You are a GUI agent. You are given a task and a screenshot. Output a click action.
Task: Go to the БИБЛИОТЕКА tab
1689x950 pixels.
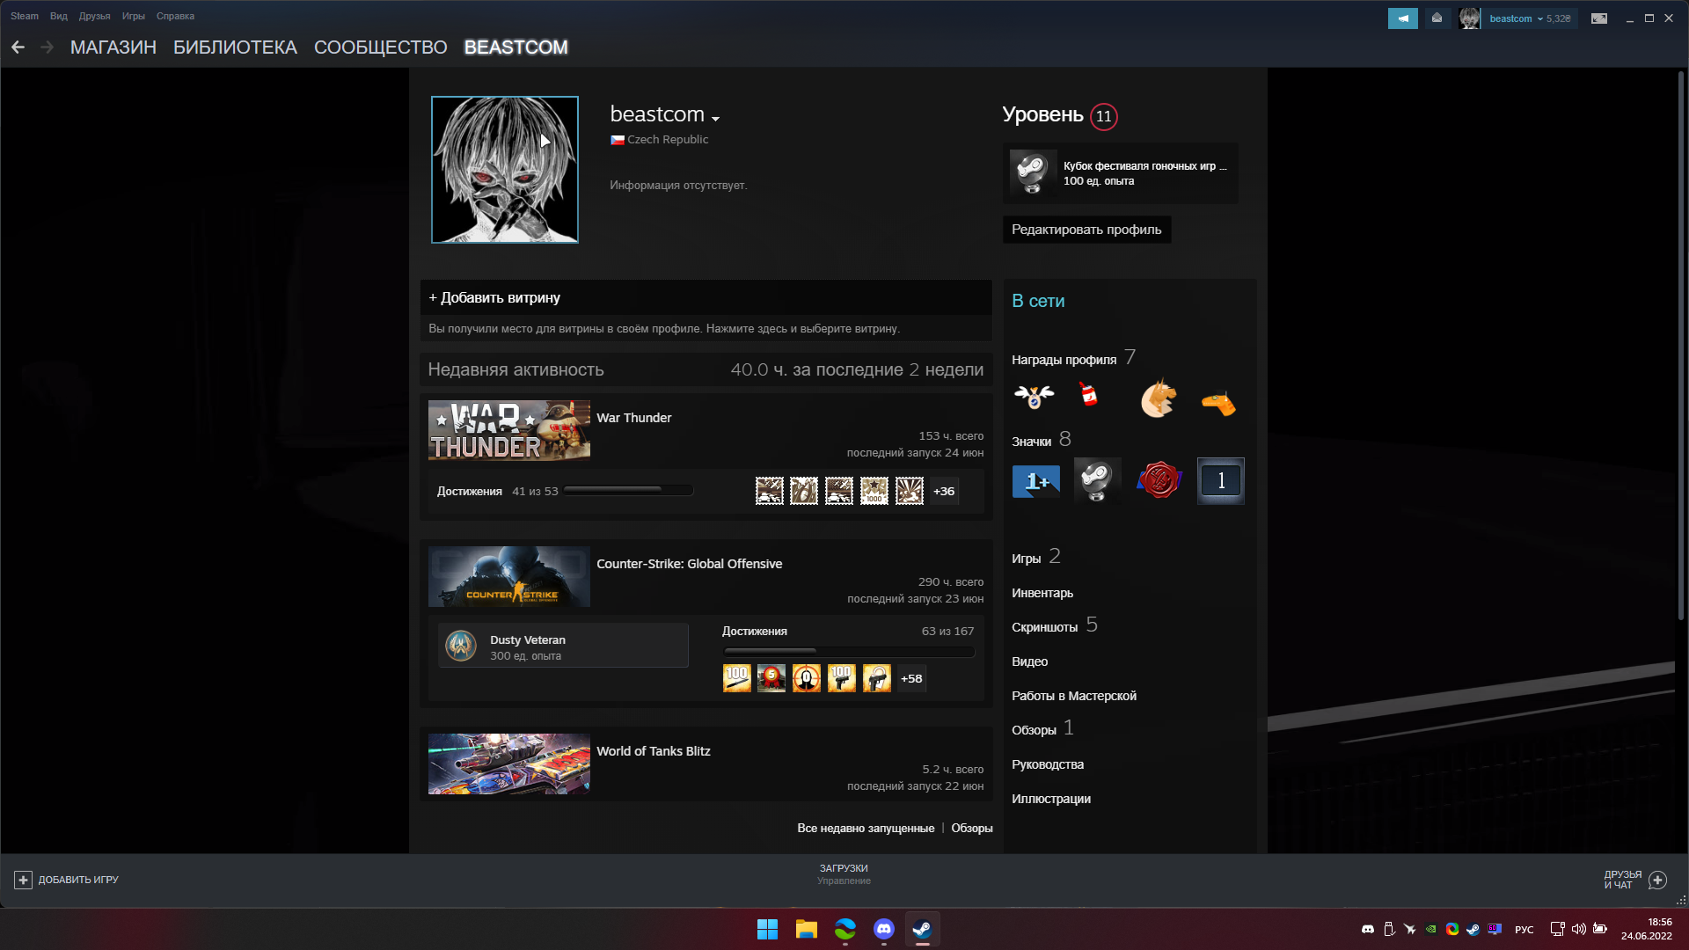[235, 47]
